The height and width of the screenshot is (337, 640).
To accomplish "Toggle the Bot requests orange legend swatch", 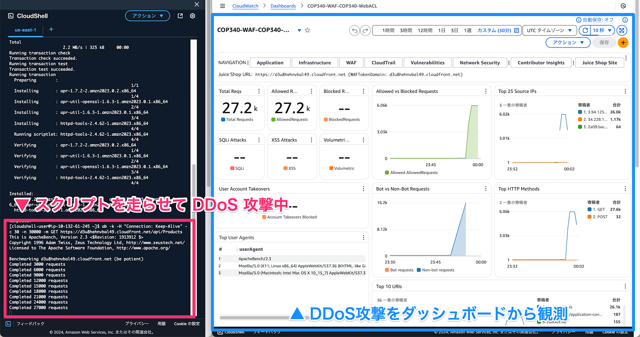I will (387, 270).
